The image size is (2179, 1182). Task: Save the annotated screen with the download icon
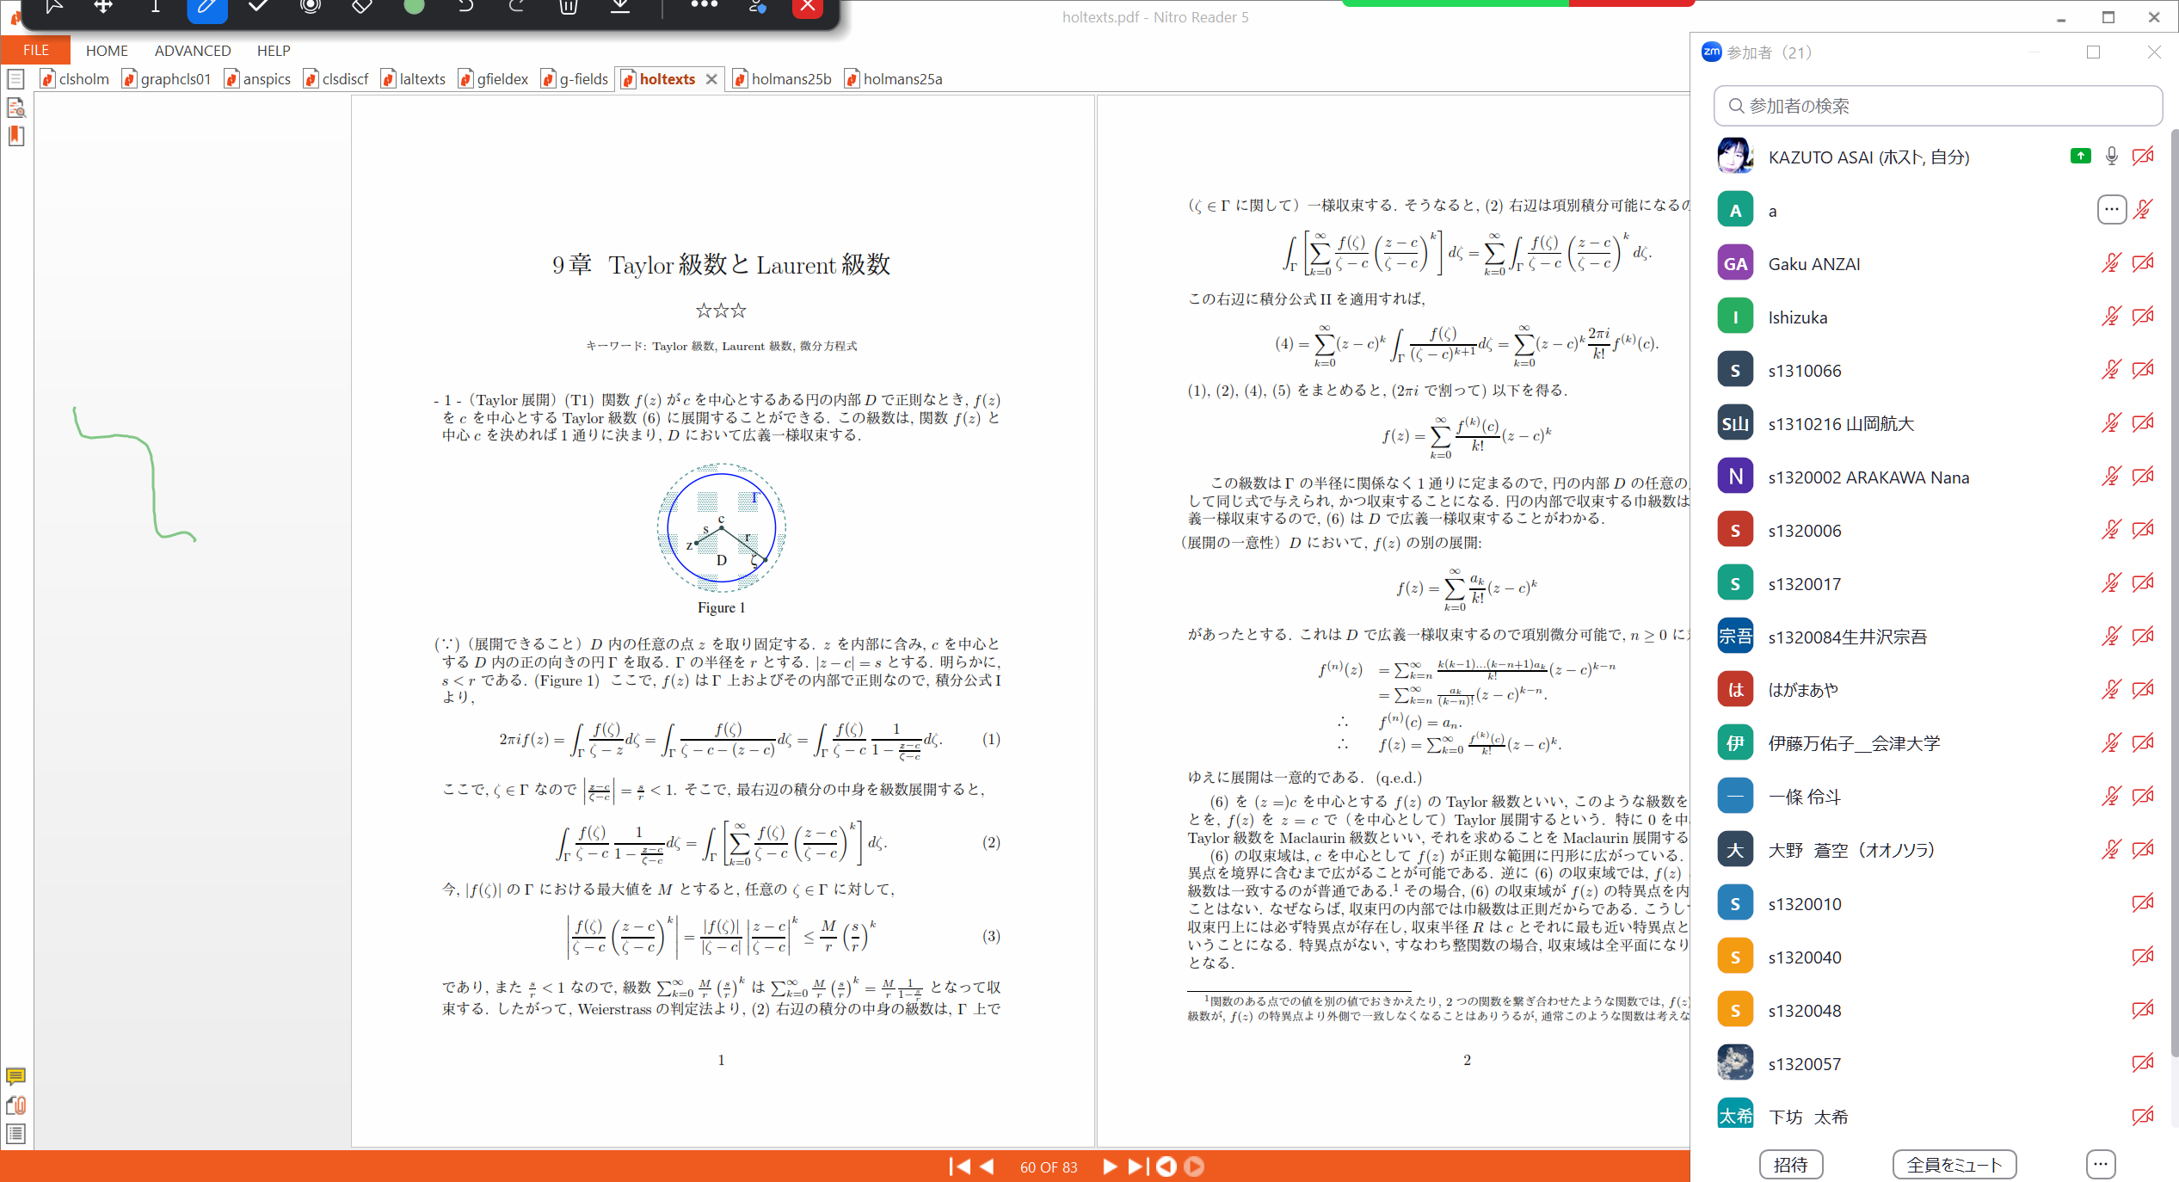621,7
